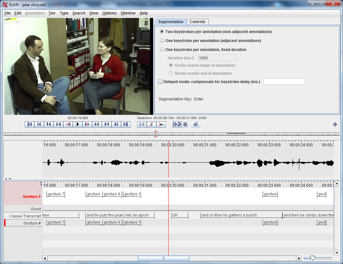The width and height of the screenshot is (343, 264).
Task: Step one second forward button
Action: (x=106, y=124)
